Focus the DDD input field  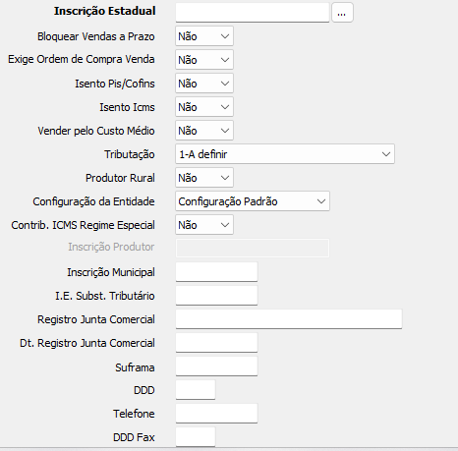click(x=196, y=390)
